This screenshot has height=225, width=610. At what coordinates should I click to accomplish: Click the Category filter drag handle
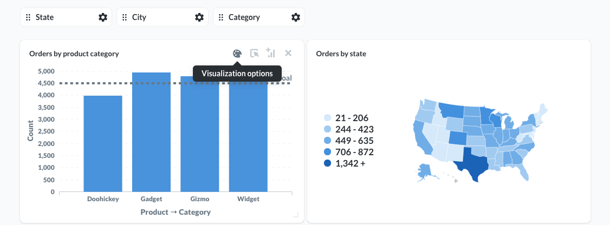tap(221, 17)
